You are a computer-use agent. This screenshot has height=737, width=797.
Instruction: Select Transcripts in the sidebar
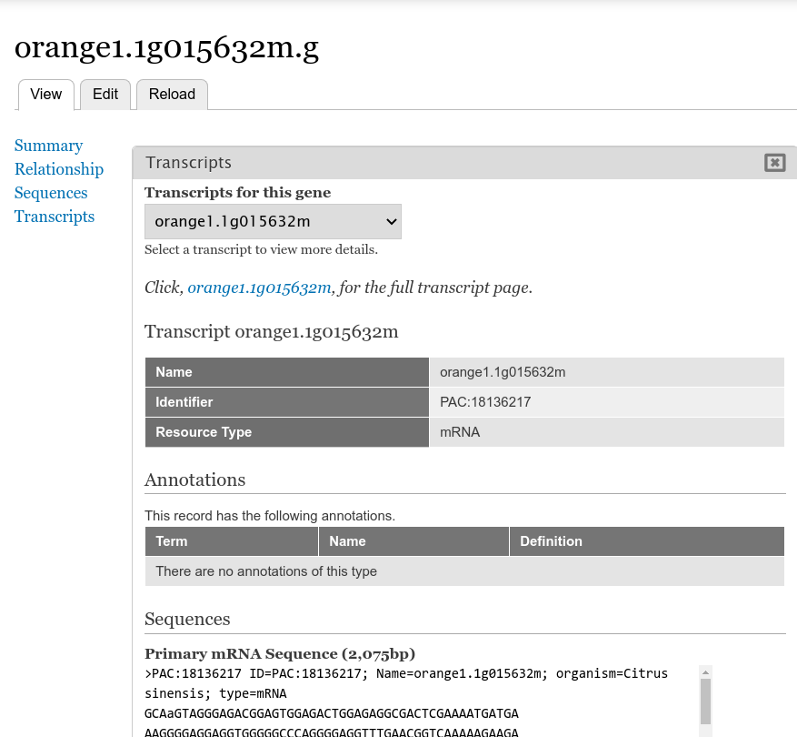pos(55,217)
